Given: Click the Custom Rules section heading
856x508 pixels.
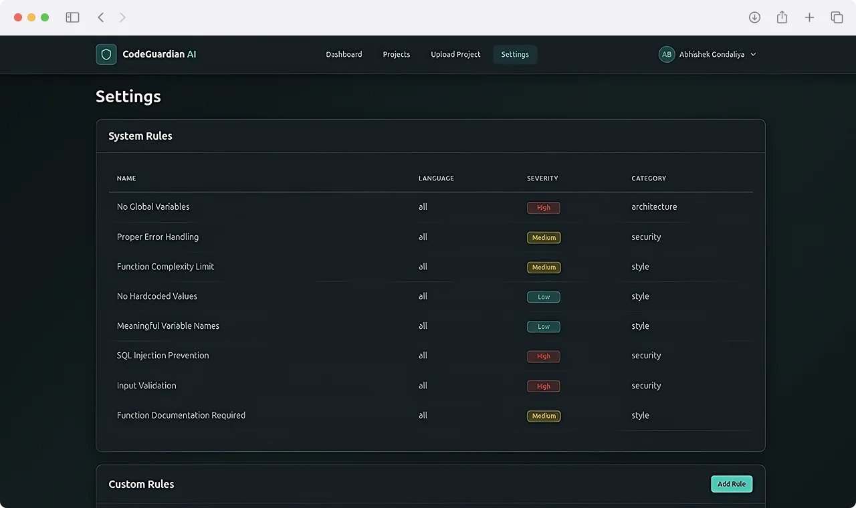Looking at the screenshot, I should tap(141, 484).
